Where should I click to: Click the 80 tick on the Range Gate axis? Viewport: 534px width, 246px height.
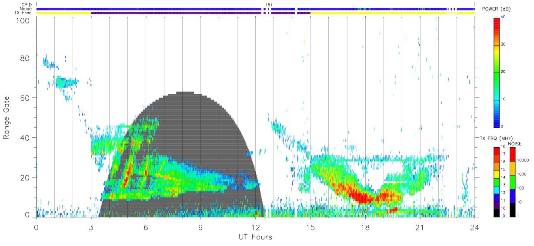tap(25, 58)
